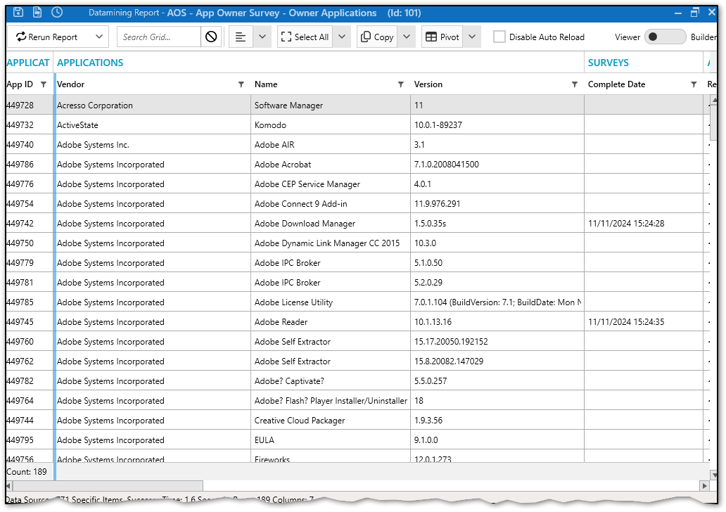Click complete date 11/11/2024 15:24:35
Image resolution: width=726 pixels, height=512 pixels.
pyautogui.click(x=644, y=321)
